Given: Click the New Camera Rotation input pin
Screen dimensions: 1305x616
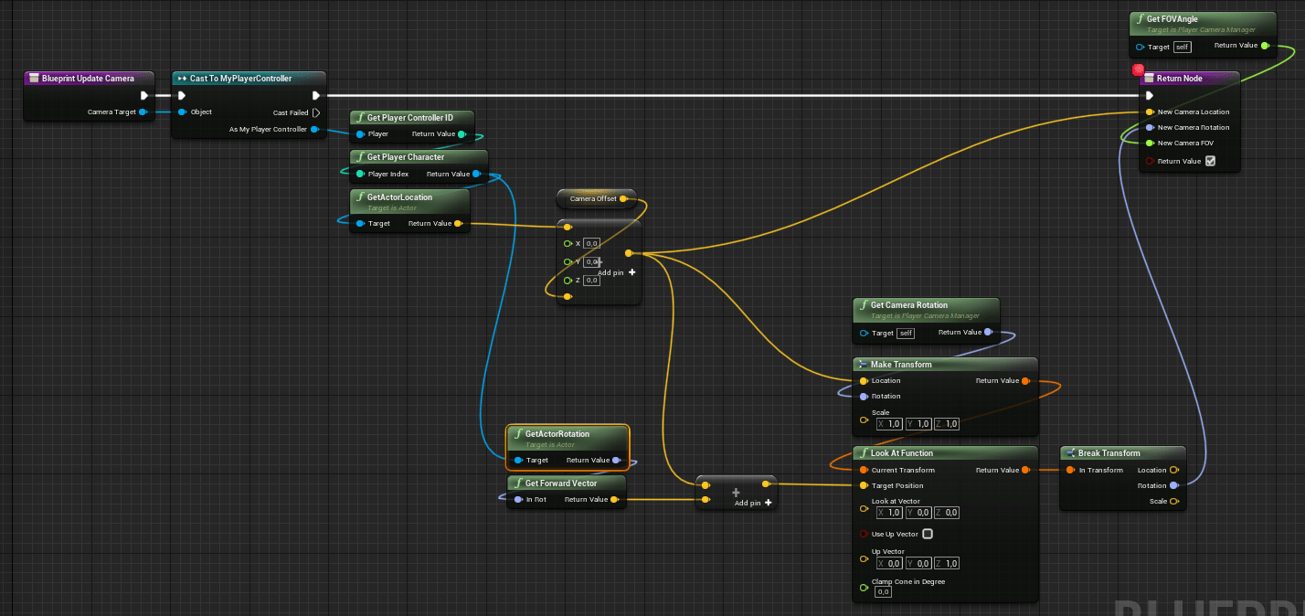Looking at the screenshot, I should pyautogui.click(x=1150, y=128).
